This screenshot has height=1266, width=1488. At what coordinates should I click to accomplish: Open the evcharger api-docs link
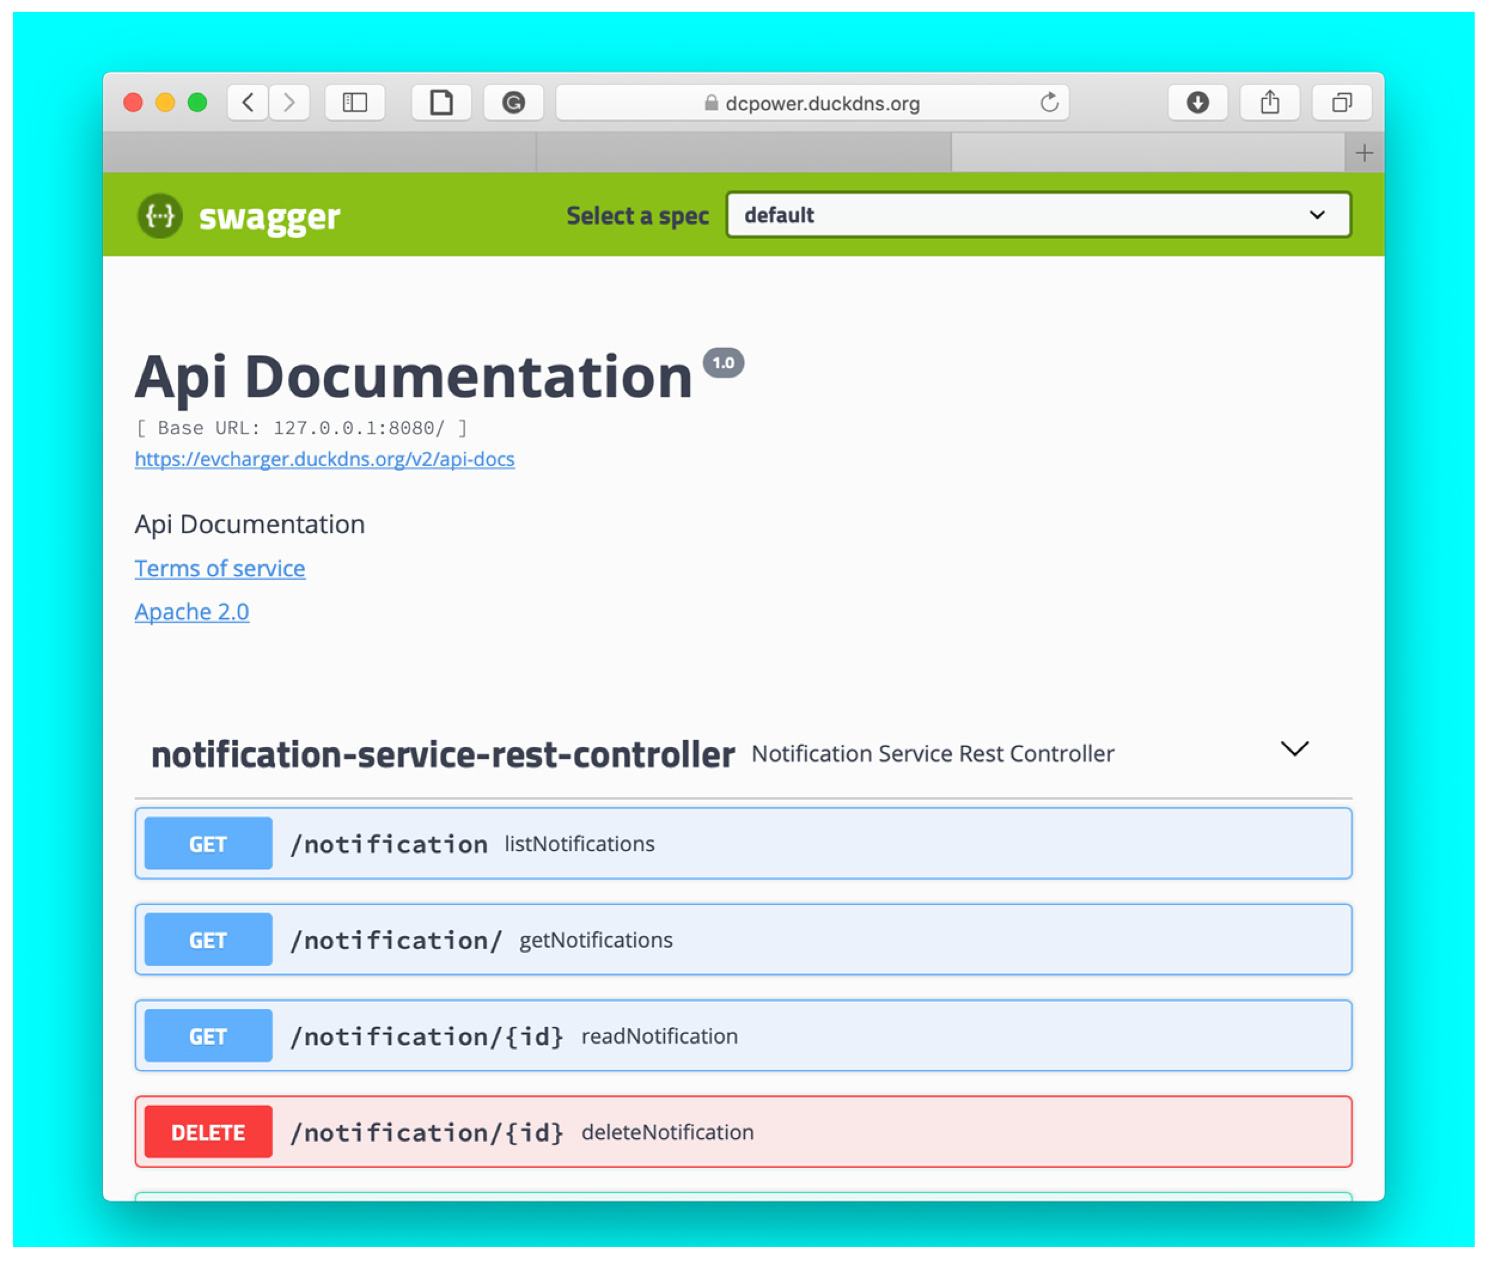click(325, 458)
